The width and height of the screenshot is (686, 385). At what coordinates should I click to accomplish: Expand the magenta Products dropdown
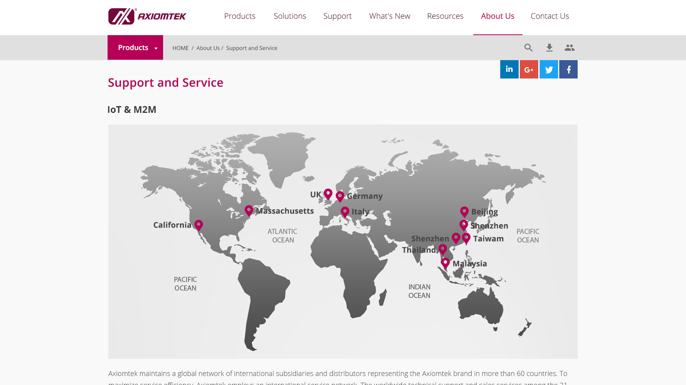(x=135, y=48)
